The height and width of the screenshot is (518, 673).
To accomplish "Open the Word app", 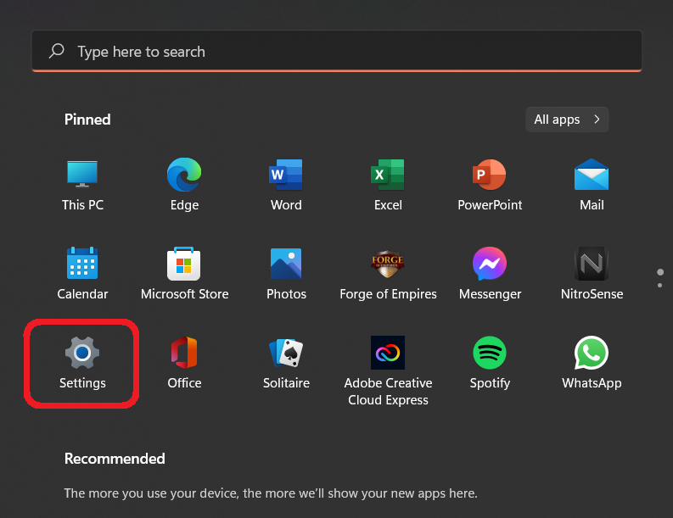I will click(286, 186).
